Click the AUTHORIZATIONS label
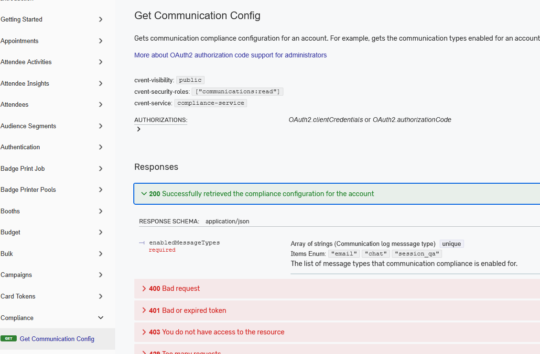Viewport: 540px width, 354px height. (161, 120)
